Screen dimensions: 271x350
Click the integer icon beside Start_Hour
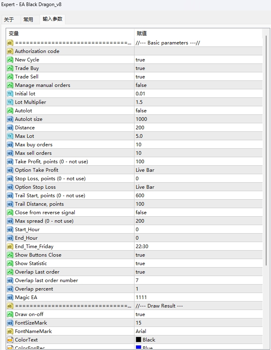point(10,230)
